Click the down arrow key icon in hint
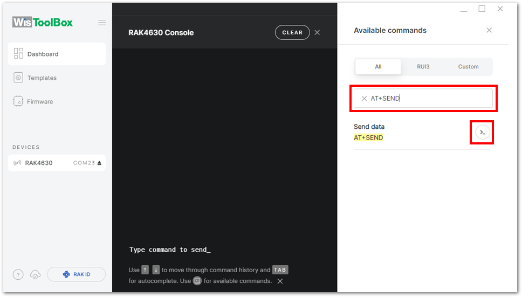This screenshot has height=297, width=522. tap(156, 270)
